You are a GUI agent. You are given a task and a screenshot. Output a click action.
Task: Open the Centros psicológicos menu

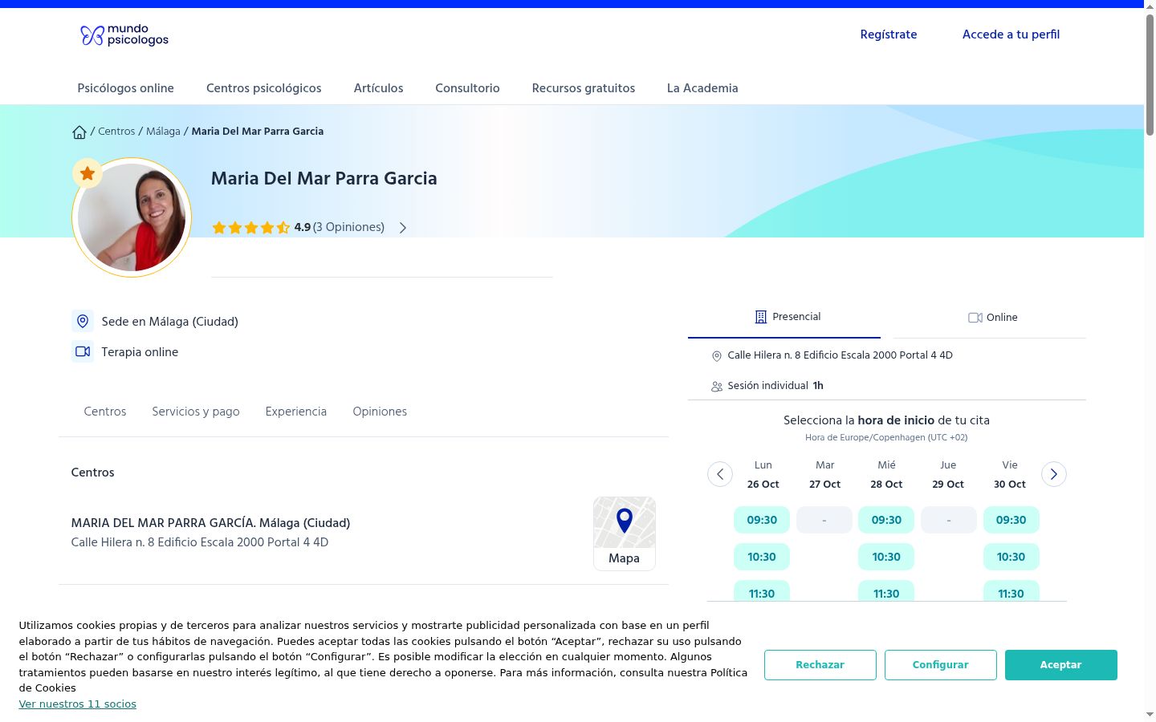pos(264,88)
